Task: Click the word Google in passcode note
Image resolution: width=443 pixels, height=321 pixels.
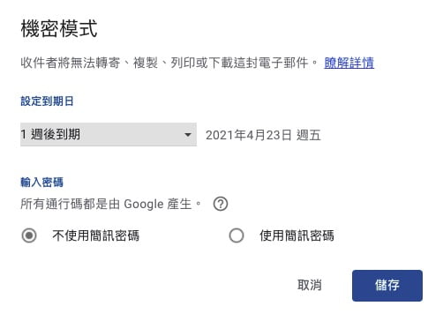Action: (144, 204)
